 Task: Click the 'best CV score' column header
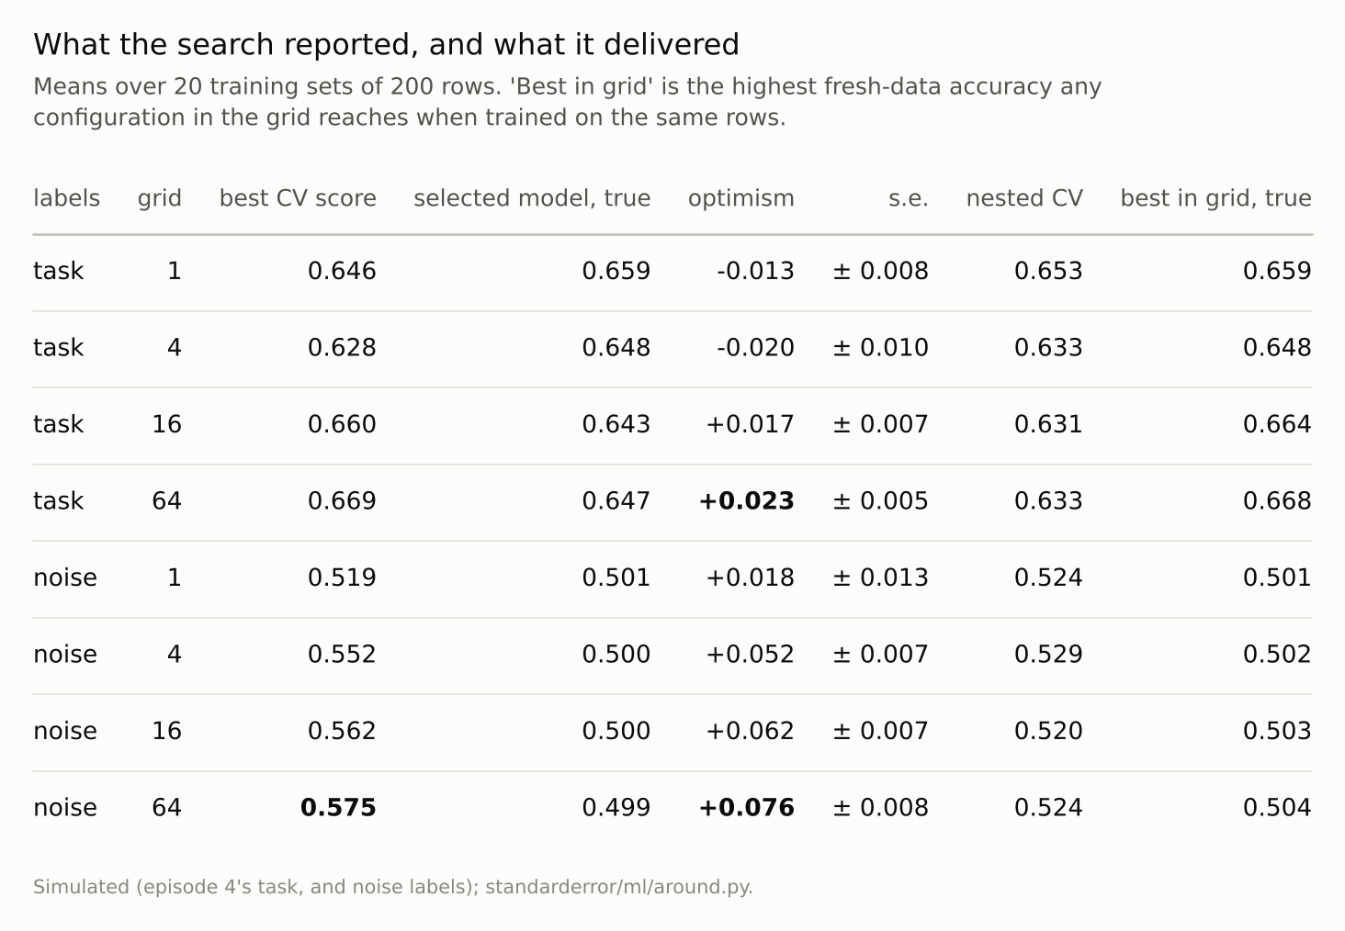pos(298,198)
